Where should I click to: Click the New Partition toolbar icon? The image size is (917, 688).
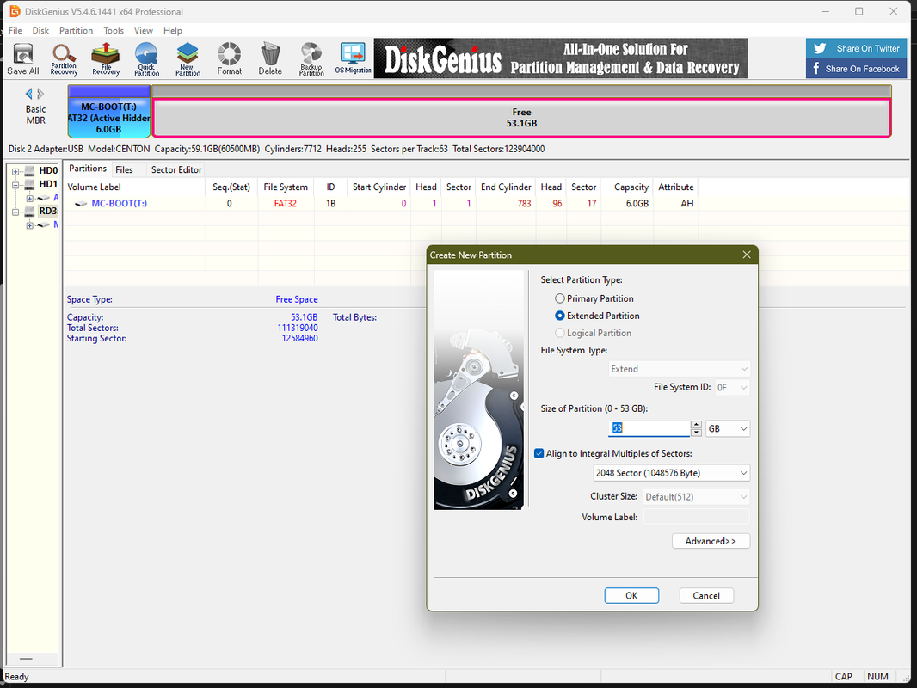[188, 58]
